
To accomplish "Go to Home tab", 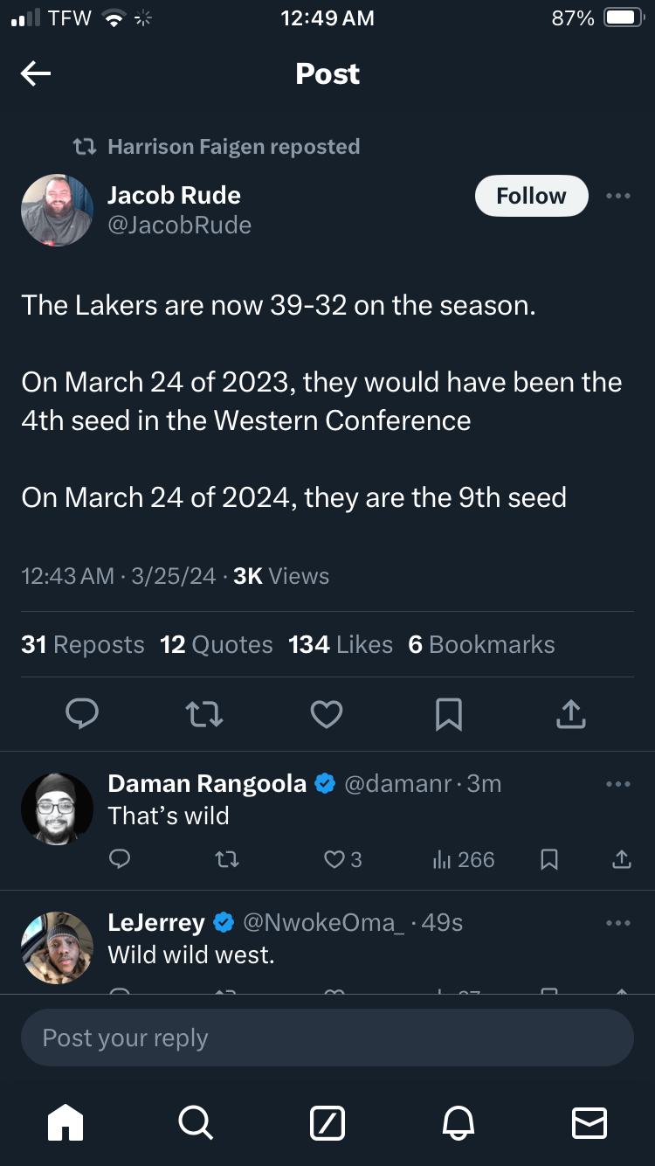I will (x=65, y=1122).
